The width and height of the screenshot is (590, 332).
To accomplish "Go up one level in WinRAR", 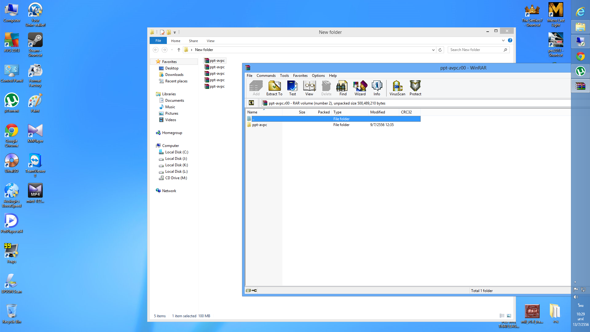I will [251, 103].
